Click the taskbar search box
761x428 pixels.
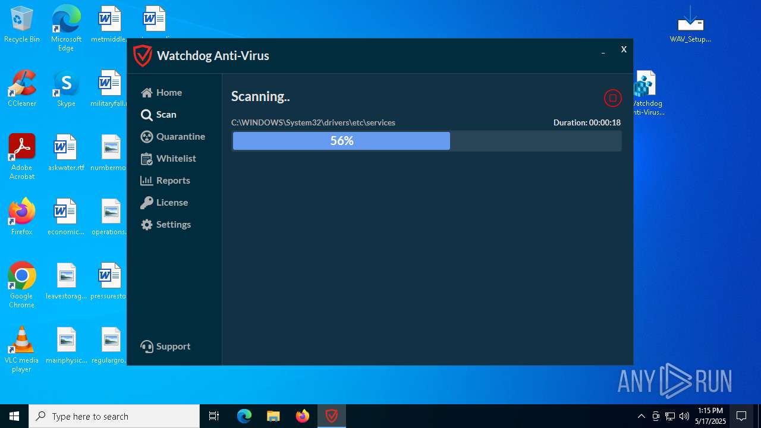(114, 416)
